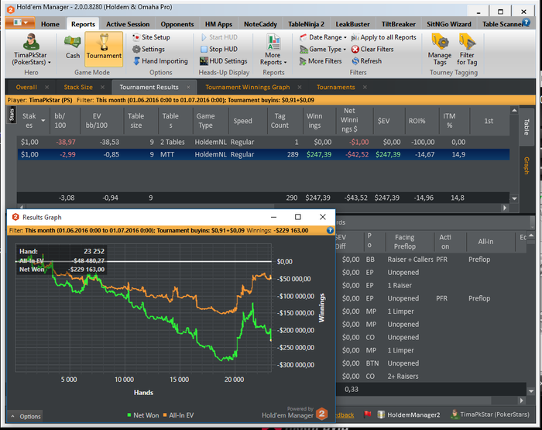Open the application menu button
Screen dimensions: 542x430
pos(20,22)
